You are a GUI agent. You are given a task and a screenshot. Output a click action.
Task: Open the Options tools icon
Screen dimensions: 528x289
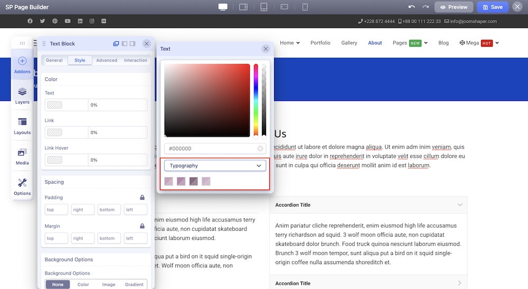click(x=22, y=186)
